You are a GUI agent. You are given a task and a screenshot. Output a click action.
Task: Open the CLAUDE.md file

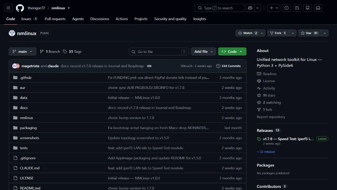click(x=30, y=168)
